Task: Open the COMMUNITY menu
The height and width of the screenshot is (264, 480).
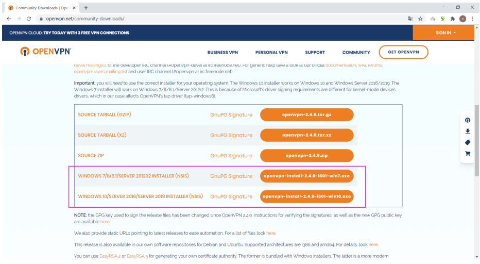Action: (356, 53)
